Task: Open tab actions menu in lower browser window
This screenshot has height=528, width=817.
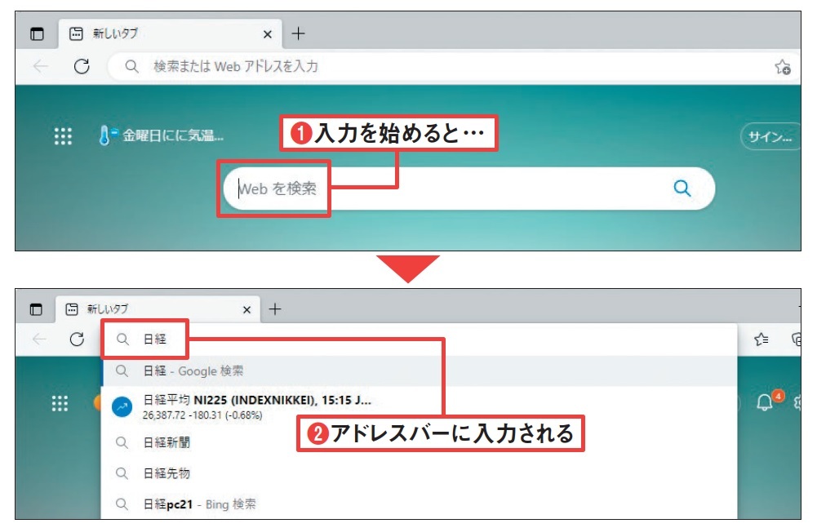Action: [36, 309]
